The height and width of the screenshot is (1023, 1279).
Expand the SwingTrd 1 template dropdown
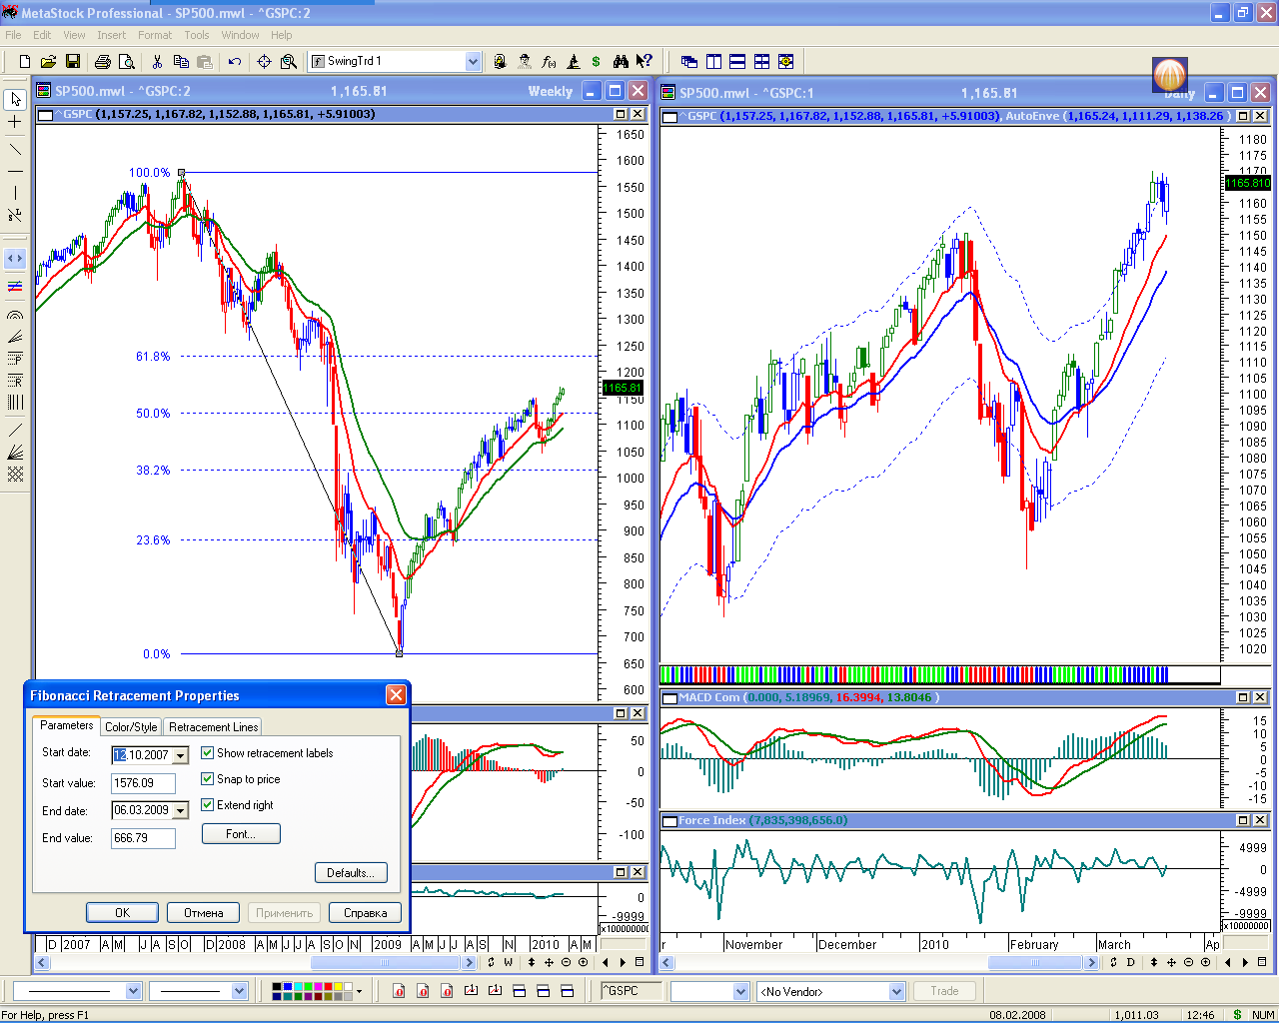point(473,62)
